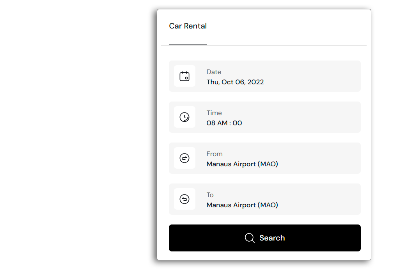Change the To value Manaus Airport (MAO)
The image size is (406, 269).
pyautogui.click(x=242, y=205)
